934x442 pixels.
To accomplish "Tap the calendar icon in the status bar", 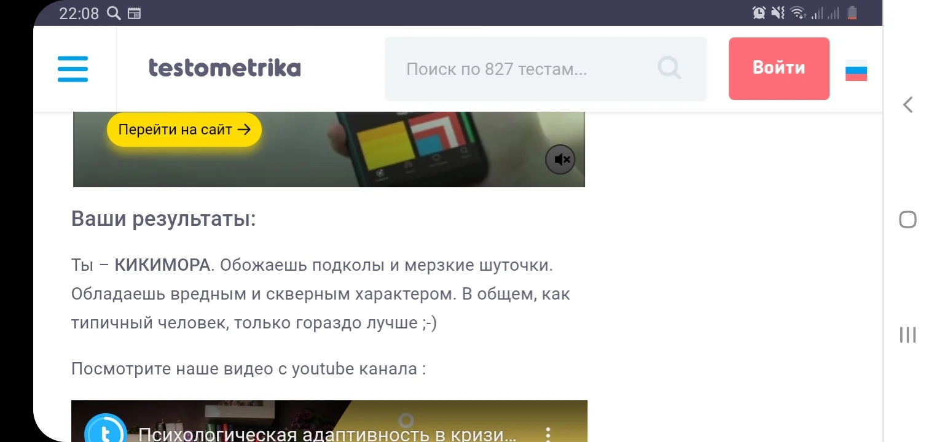I will 135,12.
